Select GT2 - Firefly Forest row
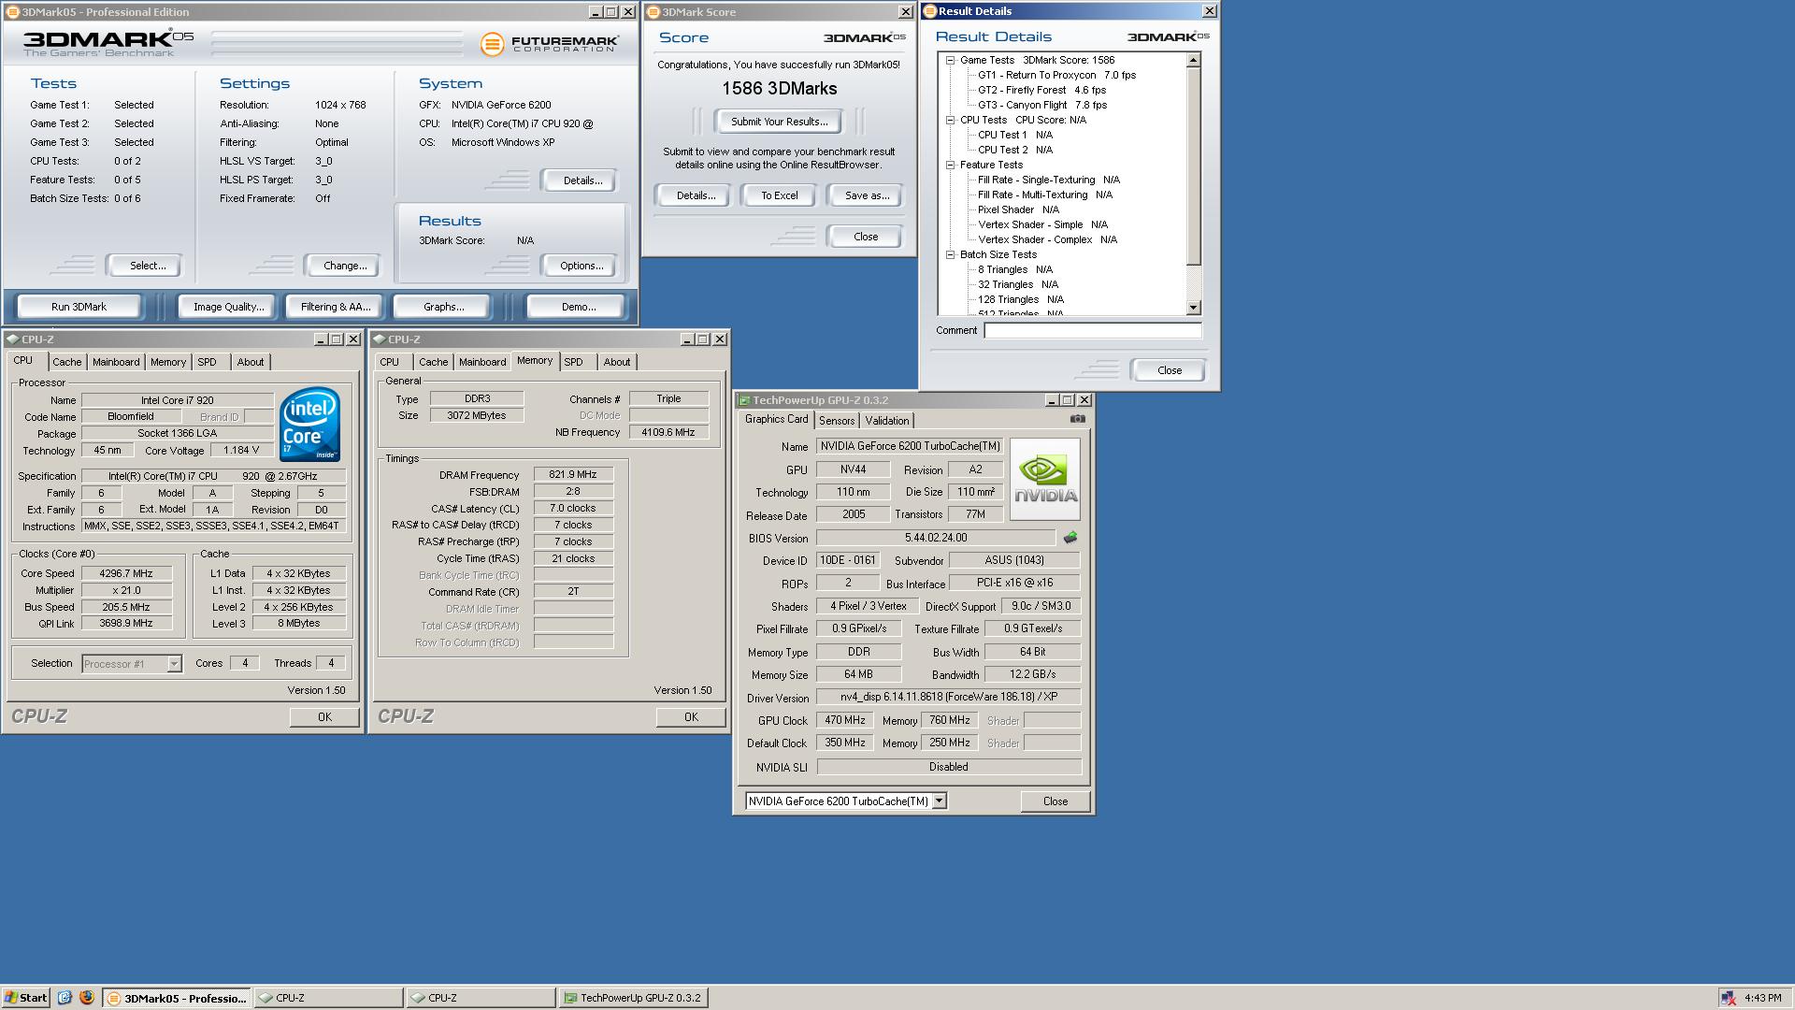 pos(1041,90)
